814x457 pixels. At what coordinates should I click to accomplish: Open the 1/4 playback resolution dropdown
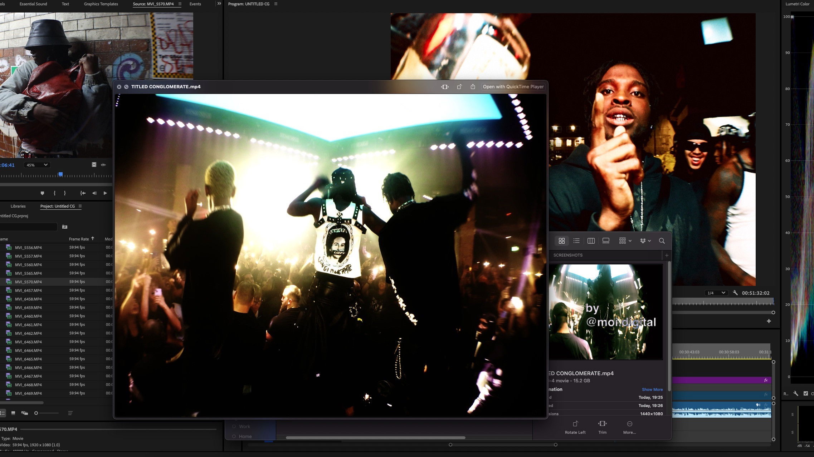pyautogui.click(x=716, y=293)
